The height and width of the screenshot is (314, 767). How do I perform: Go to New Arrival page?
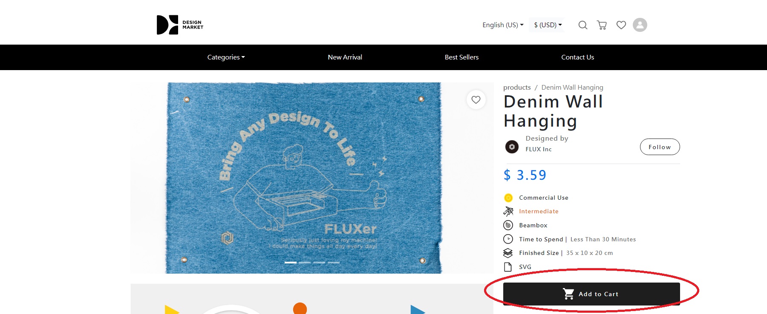coord(345,57)
